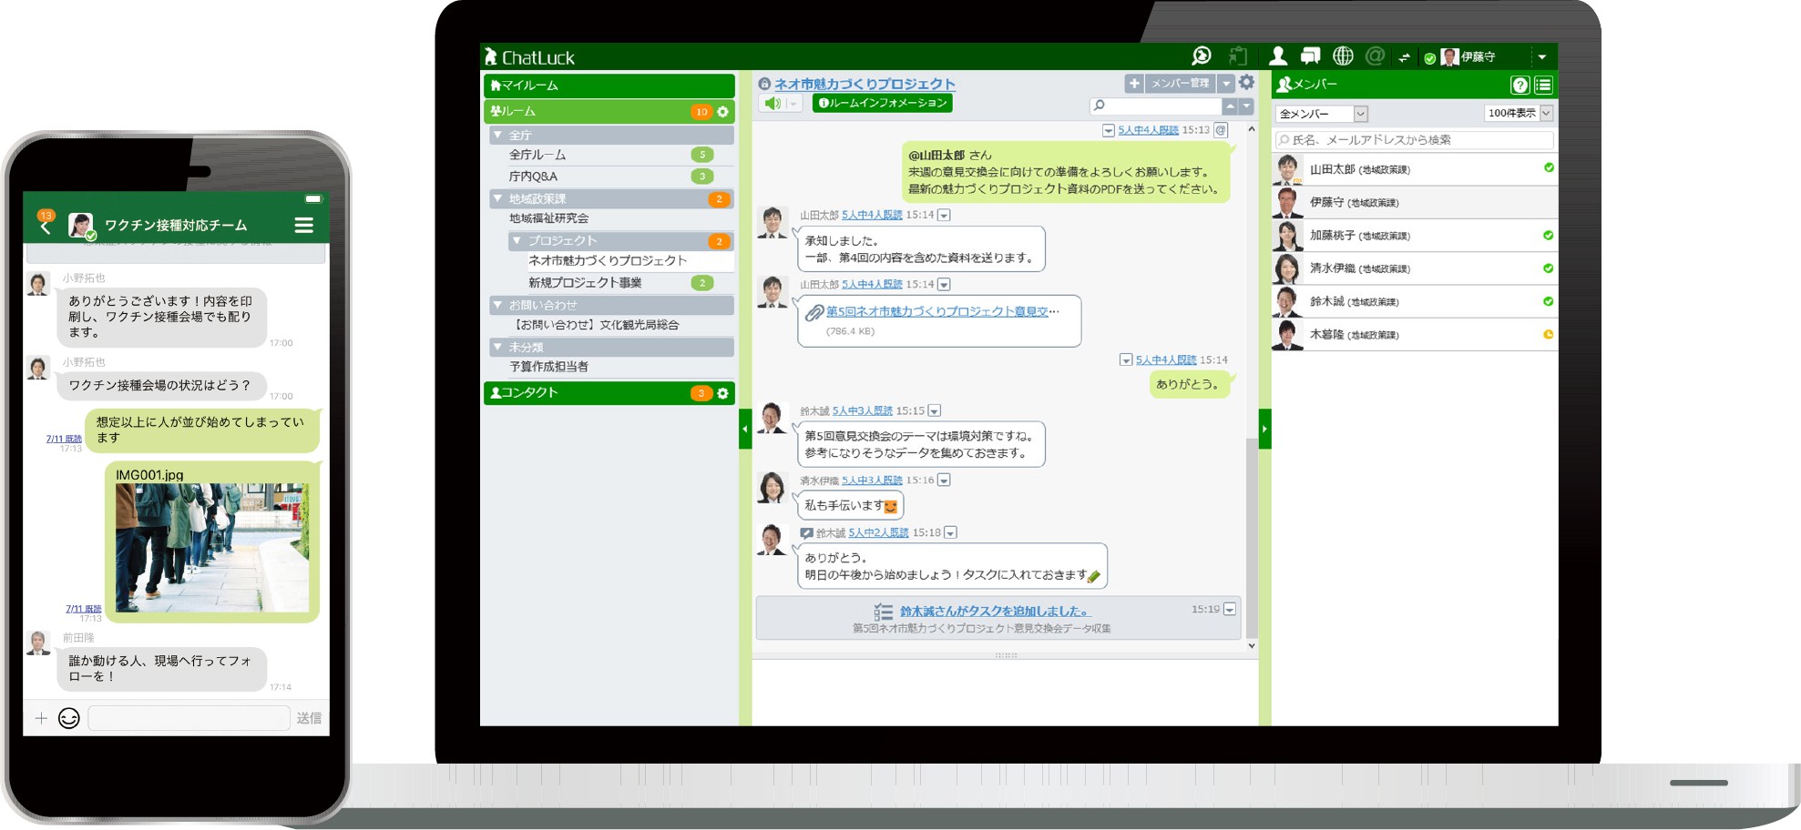This screenshot has width=1801, height=830.
Task: Collapse the right member panel with the arrow handle
Action: [1264, 429]
